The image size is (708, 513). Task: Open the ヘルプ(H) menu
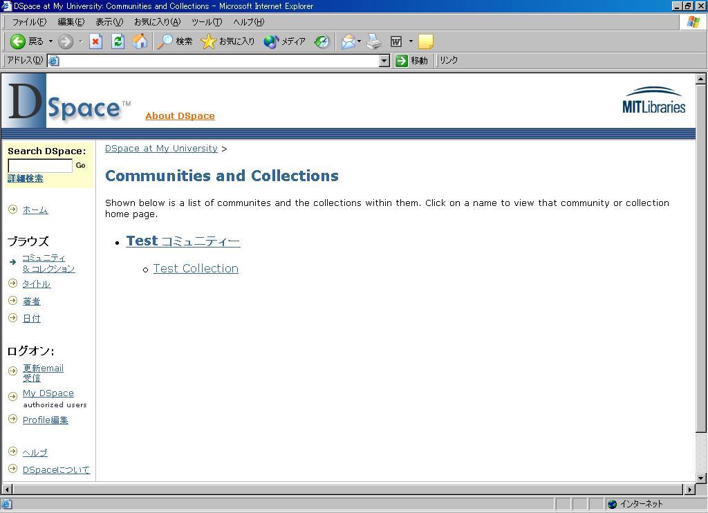click(249, 21)
